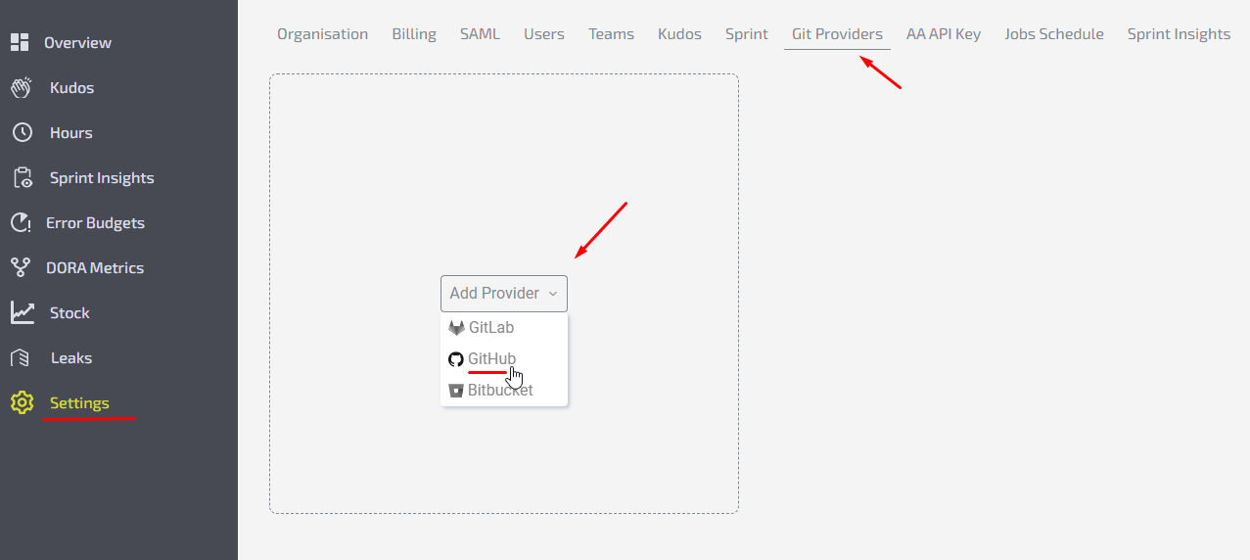Click the Error Budgets gauge icon
Image resolution: width=1250 pixels, height=560 pixels.
[22, 222]
